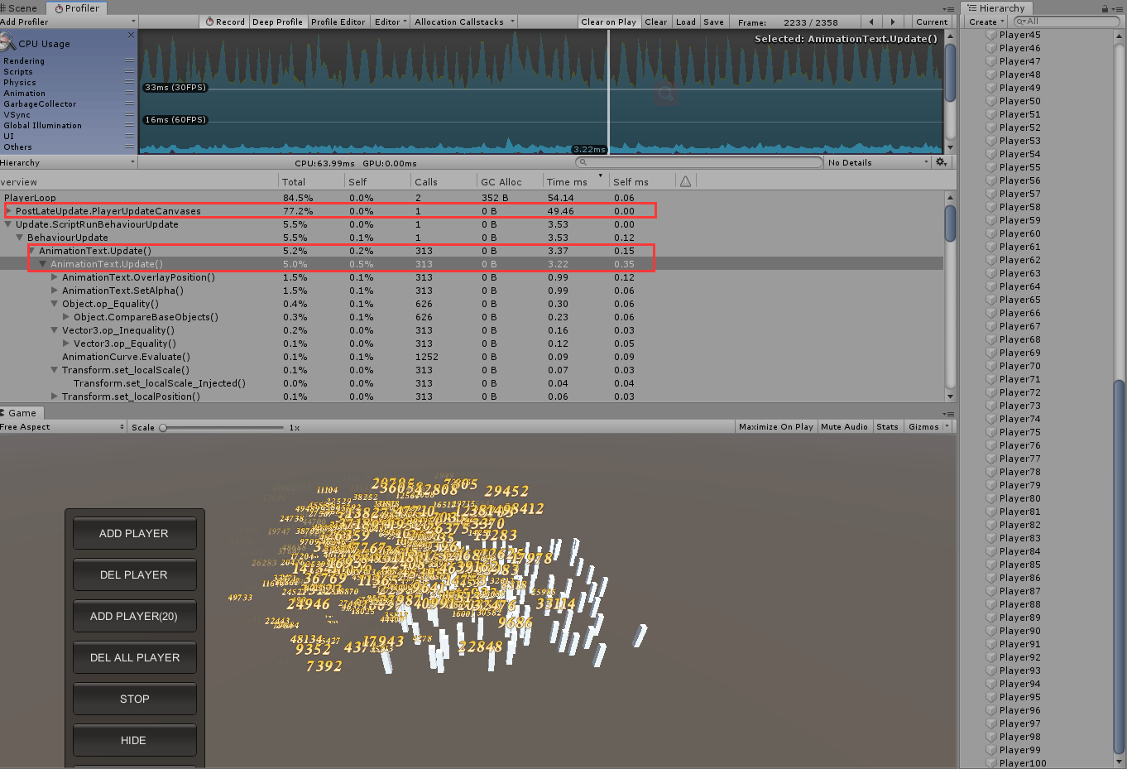Open the Hierarchy view mode dropdown in Profiler

[68, 163]
